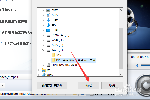Select the MV folder
This screenshot has height=100, width=150.
click(x=56, y=55)
